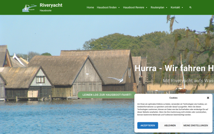Viewport: 214px width, 134px height.
Task: Open the search magnifier icon
Action: (190, 8)
